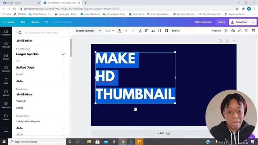The height and width of the screenshot is (145, 258).
Task: Click the refresh icon beside canvas
Action: 241,55
